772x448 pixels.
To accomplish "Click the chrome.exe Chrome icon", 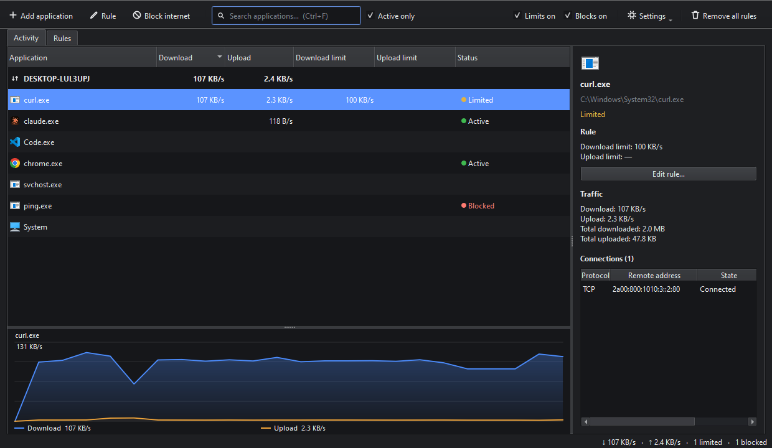I will coord(15,163).
